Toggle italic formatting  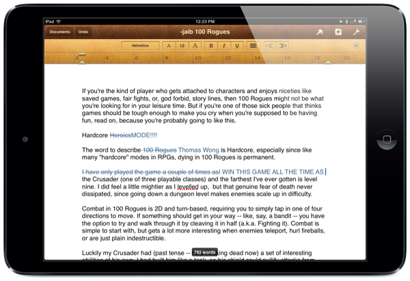coord(224,46)
